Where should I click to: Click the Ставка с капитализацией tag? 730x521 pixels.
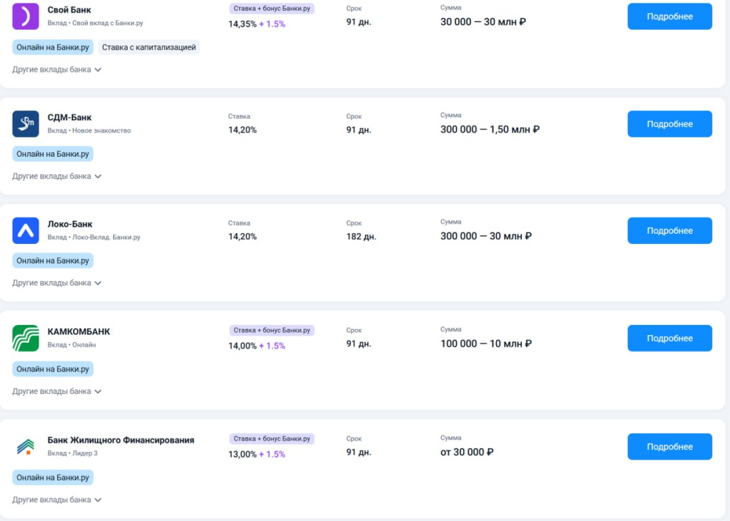click(149, 47)
